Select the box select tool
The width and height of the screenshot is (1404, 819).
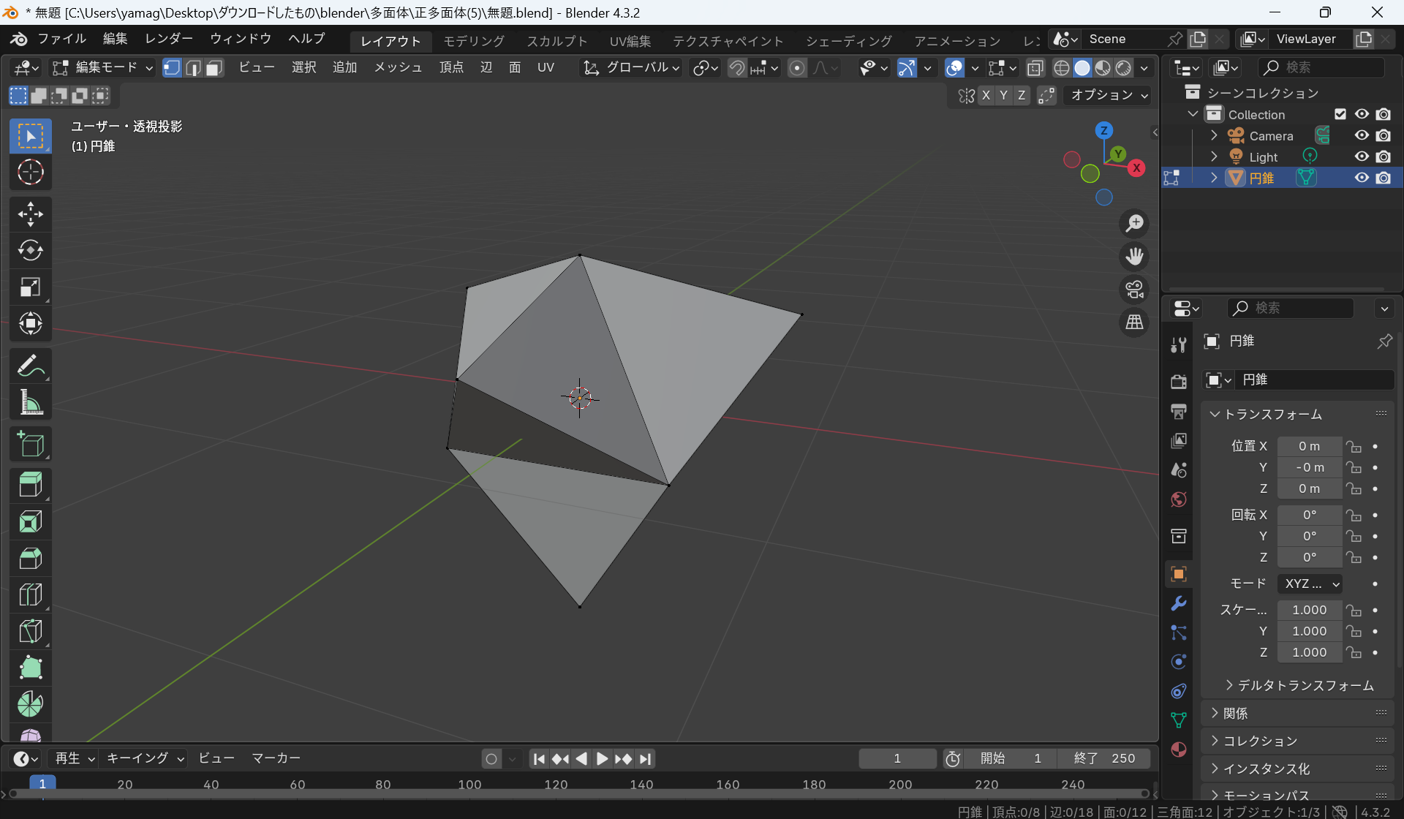coord(30,137)
